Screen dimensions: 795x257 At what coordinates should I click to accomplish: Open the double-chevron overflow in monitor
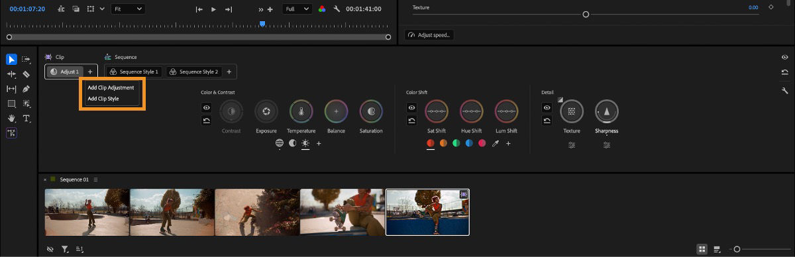coord(261,9)
